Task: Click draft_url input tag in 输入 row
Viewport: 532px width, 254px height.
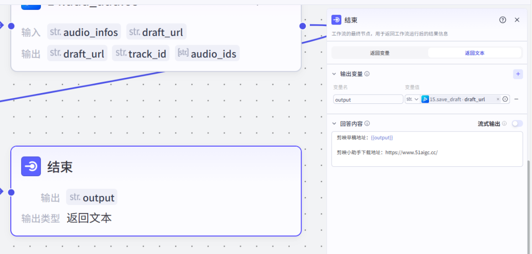Action: [x=157, y=32]
